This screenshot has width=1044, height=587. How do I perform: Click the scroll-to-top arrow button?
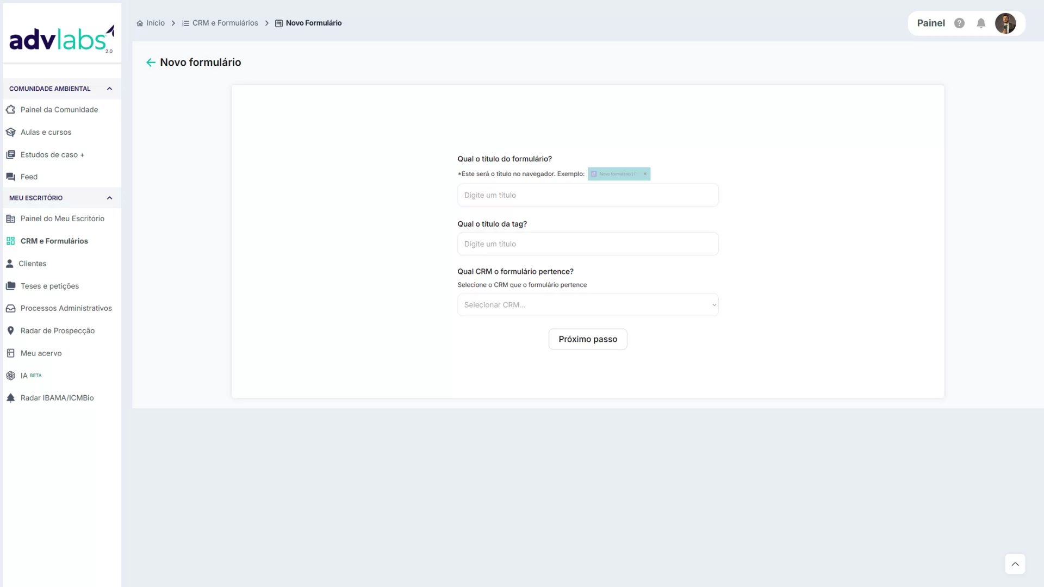(1015, 564)
